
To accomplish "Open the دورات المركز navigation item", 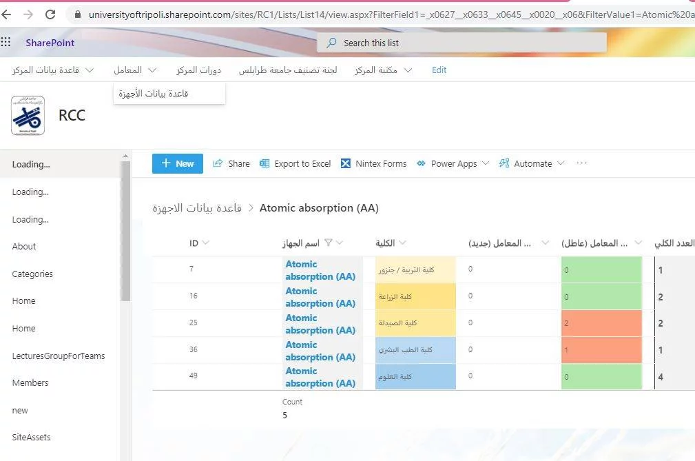I will [198, 70].
